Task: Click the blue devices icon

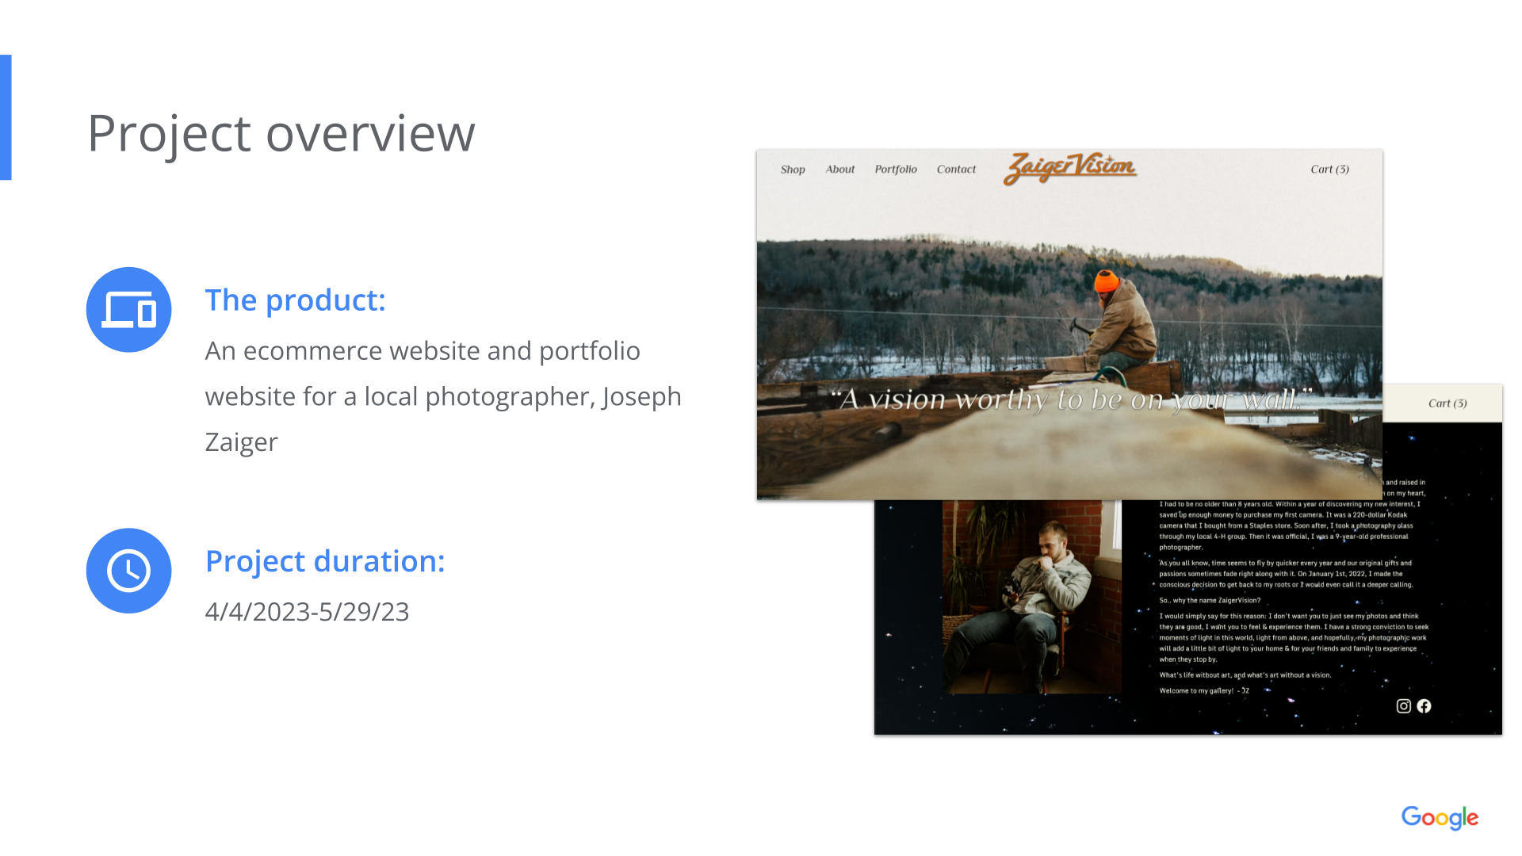Action: click(x=128, y=309)
